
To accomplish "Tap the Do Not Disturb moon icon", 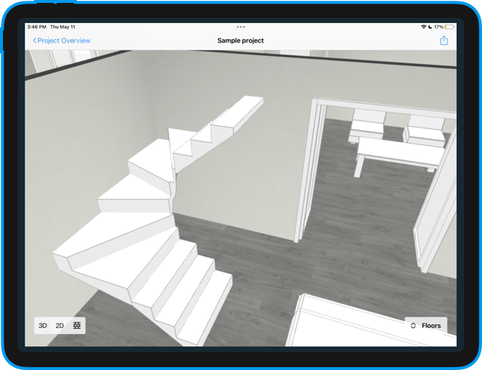I will pyautogui.click(x=430, y=27).
